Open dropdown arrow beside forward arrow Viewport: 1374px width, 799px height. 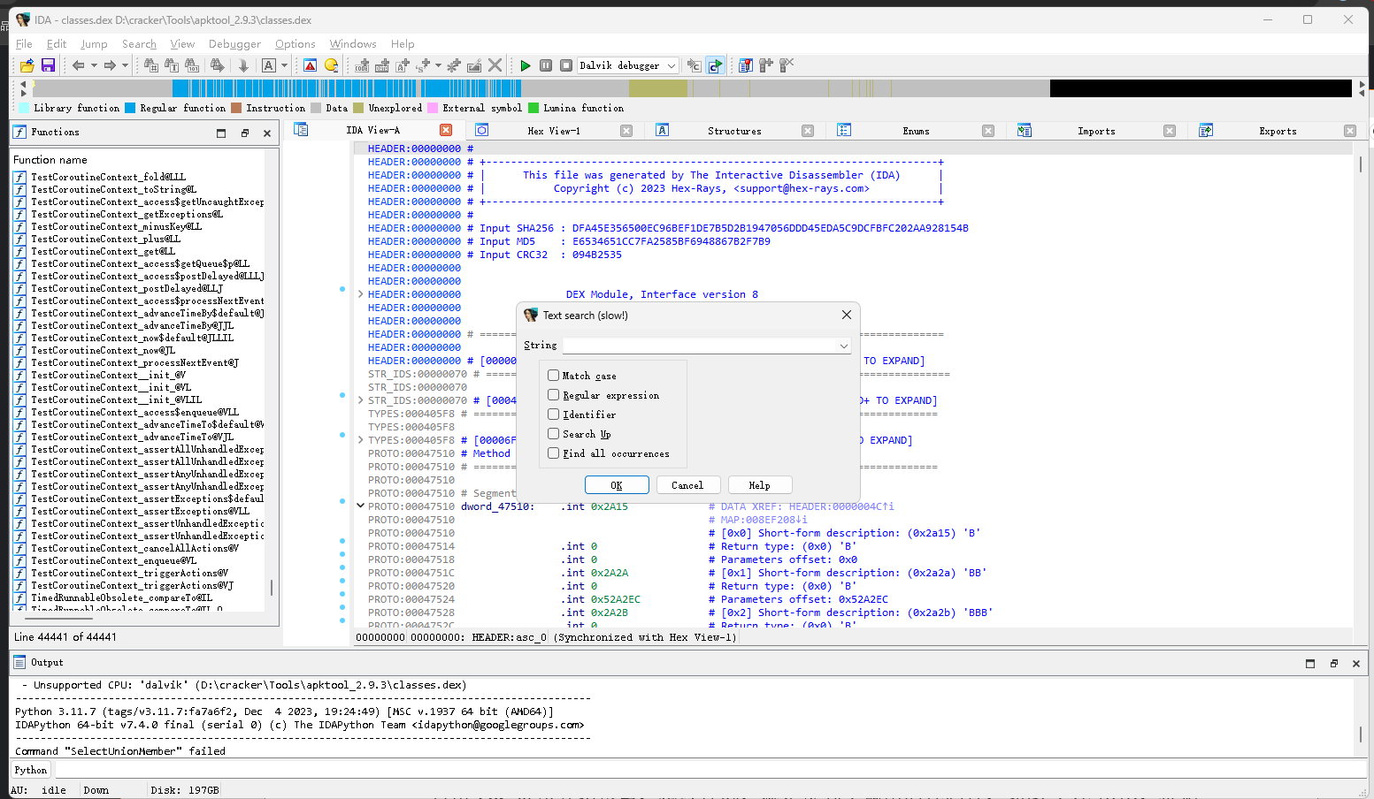tap(125, 65)
